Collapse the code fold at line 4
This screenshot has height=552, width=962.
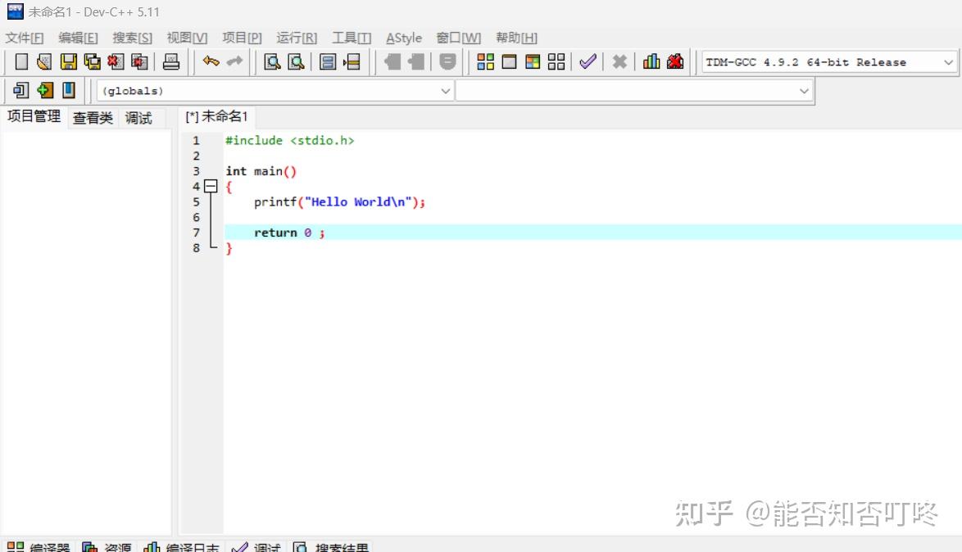coord(211,186)
